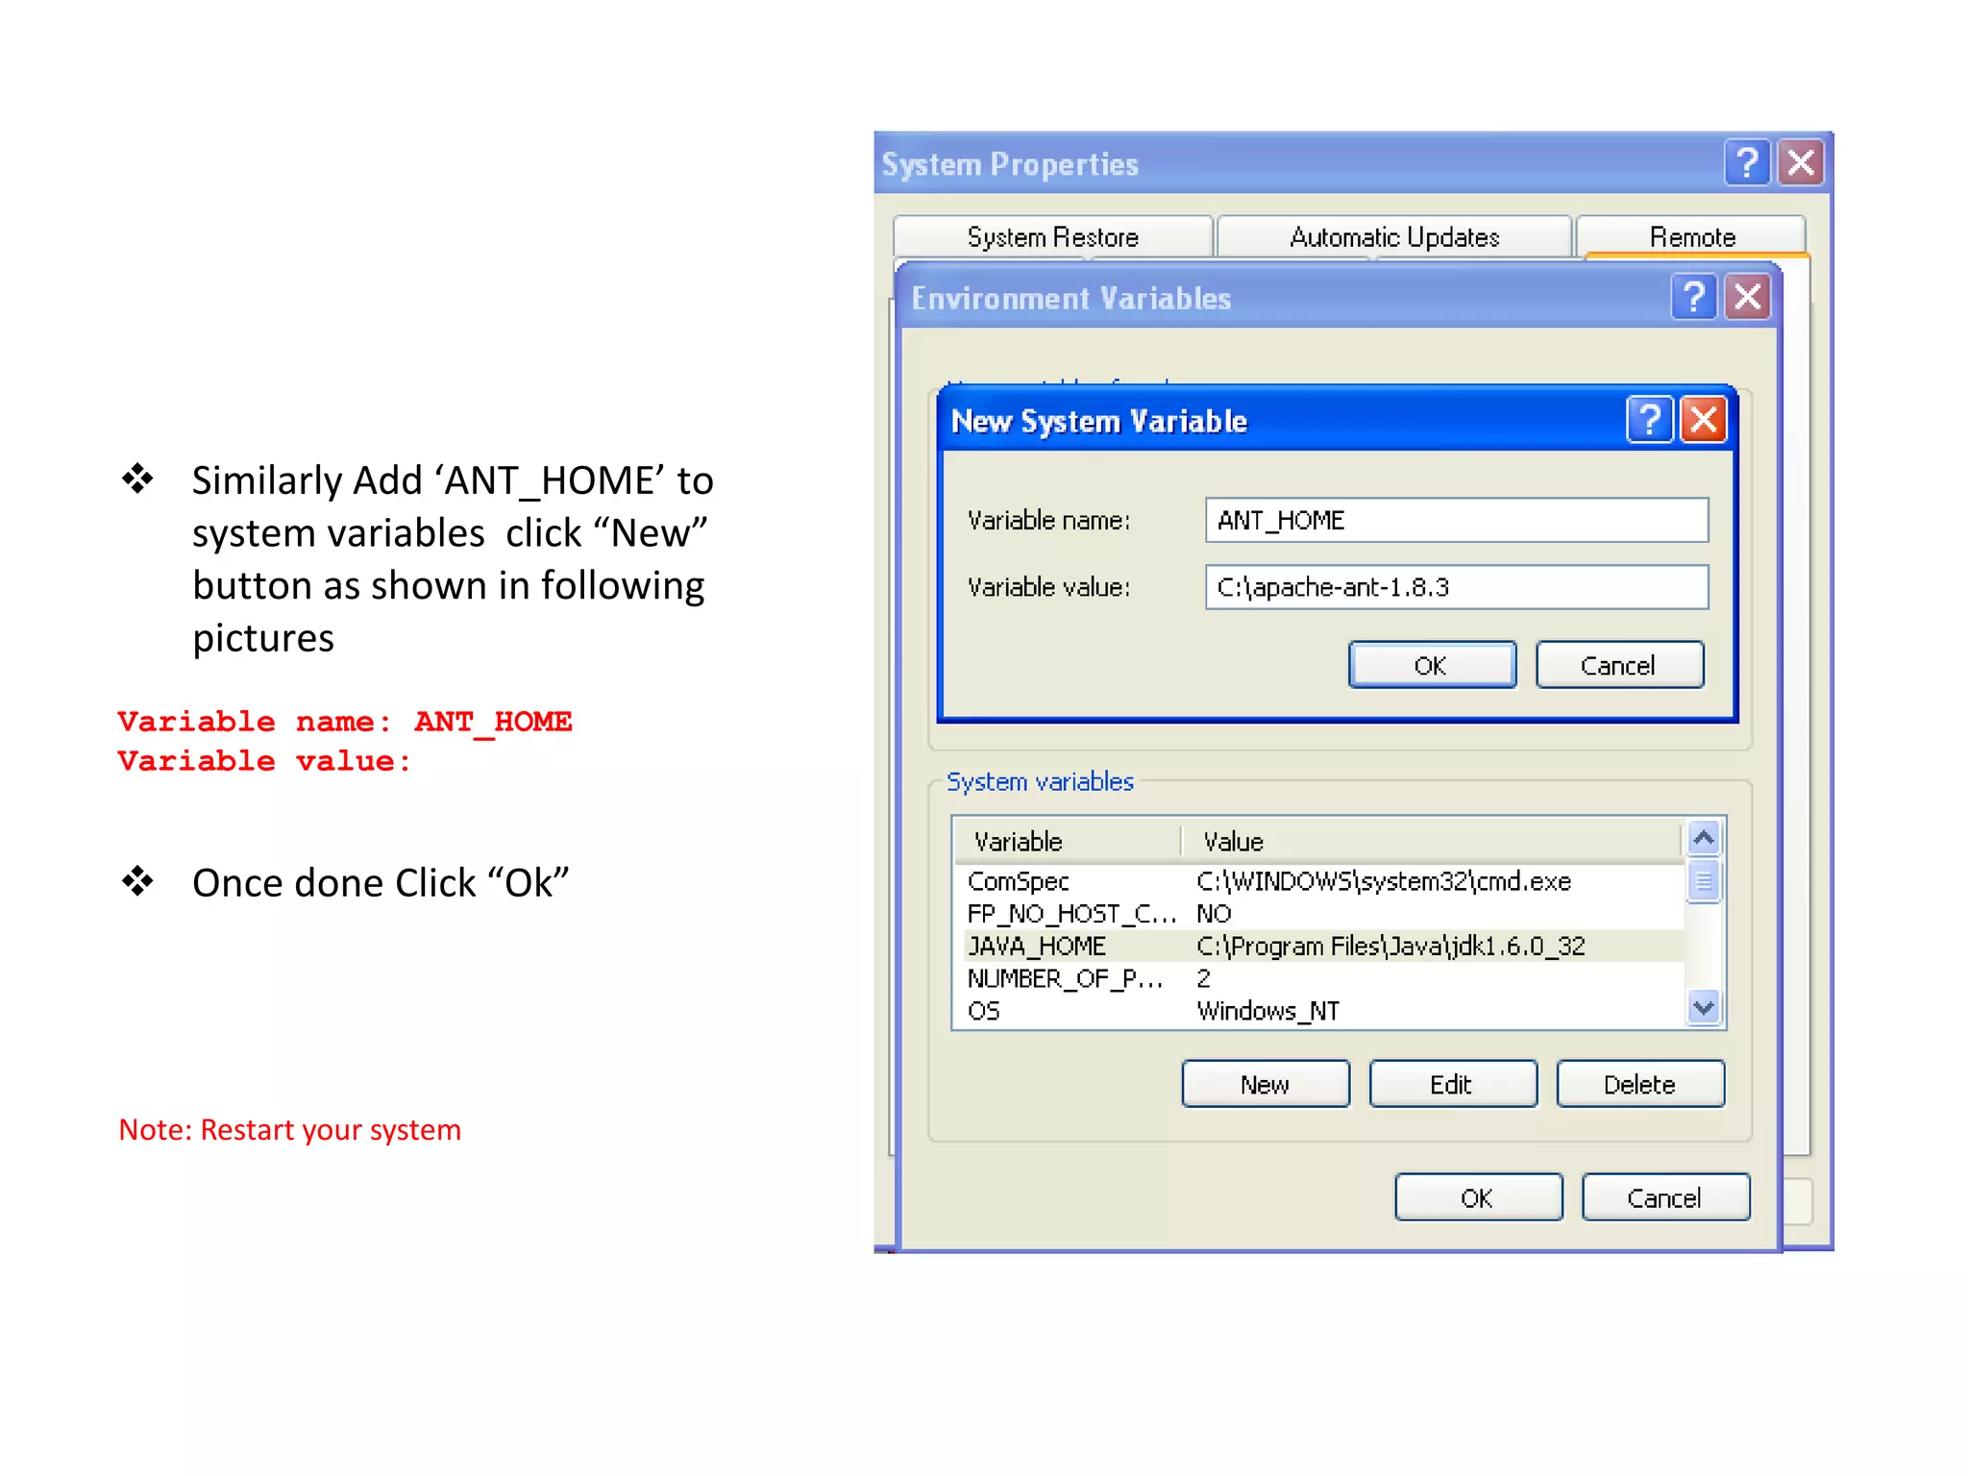The image size is (1968, 1476).
Task: Click the C:\Program Files\Java\jdk1.6.0_32 value
Action: [1390, 947]
